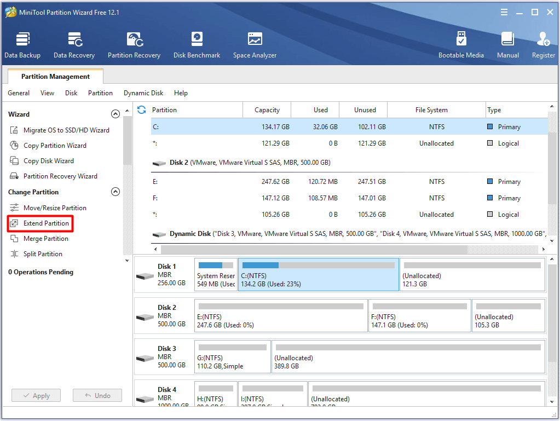Viewport: 560px width, 421px height.
Task: Launch the Copy Disk Wizard
Action: [x=42, y=161]
